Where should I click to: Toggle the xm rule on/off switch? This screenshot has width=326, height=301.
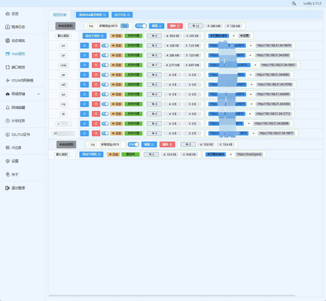point(105,46)
